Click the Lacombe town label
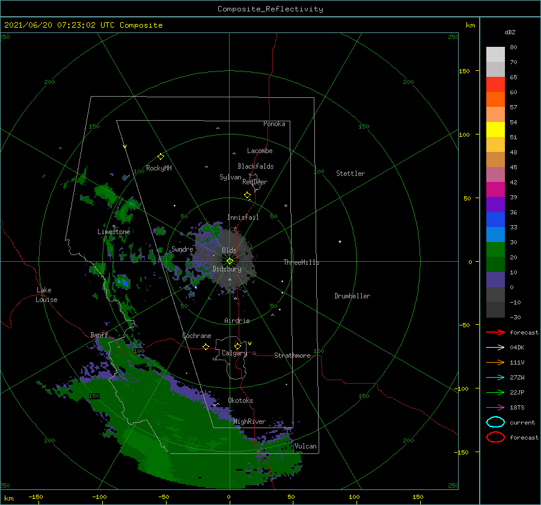Viewport: 541px width, 505px height. 260,151
